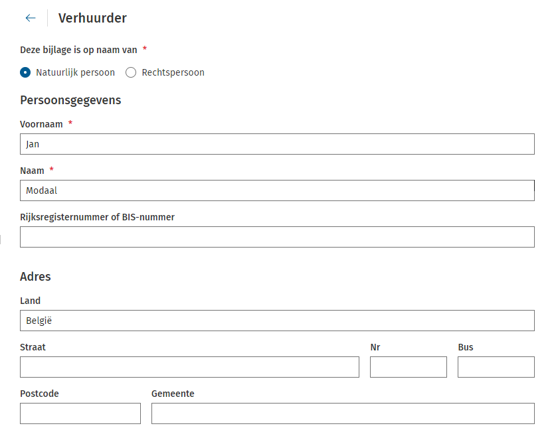Click the Adres section heading
The height and width of the screenshot is (444, 556).
[x=35, y=277]
